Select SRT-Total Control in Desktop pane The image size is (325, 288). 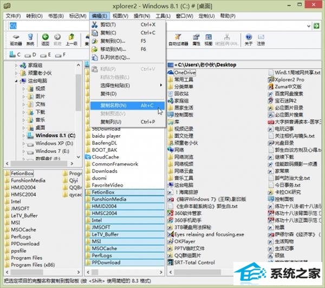pos(194,263)
